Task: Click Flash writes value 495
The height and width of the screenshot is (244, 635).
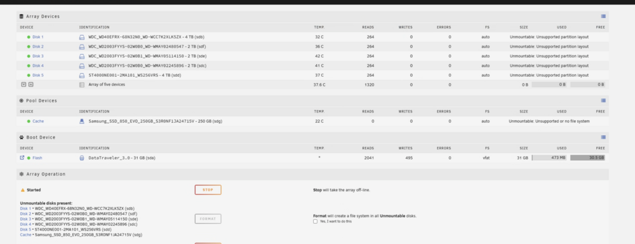Action: click(408, 158)
